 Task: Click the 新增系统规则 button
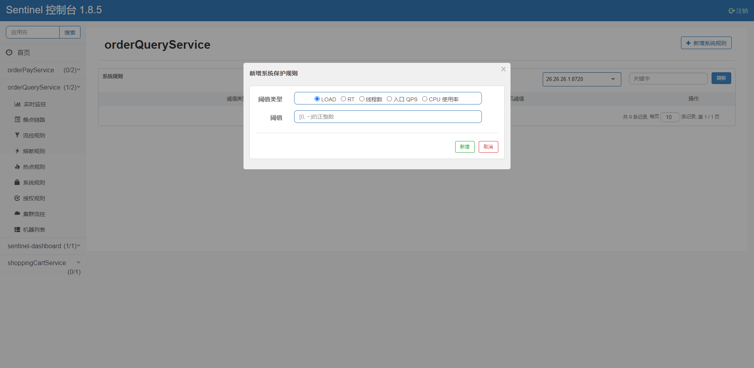click(x=706, y=43)
